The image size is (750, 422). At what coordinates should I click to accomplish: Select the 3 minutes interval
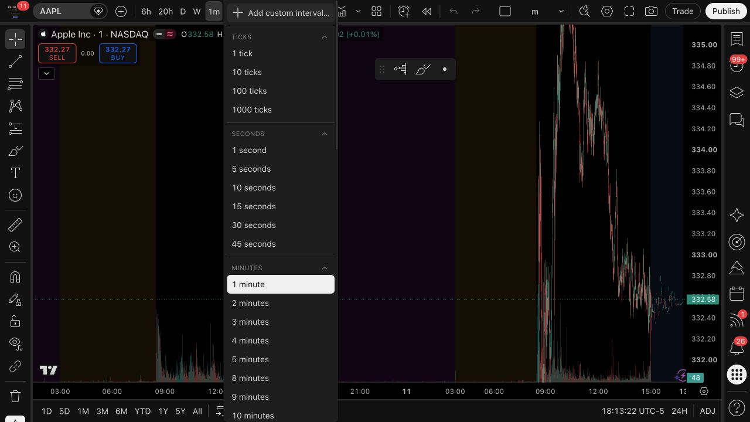pos(281,322)
